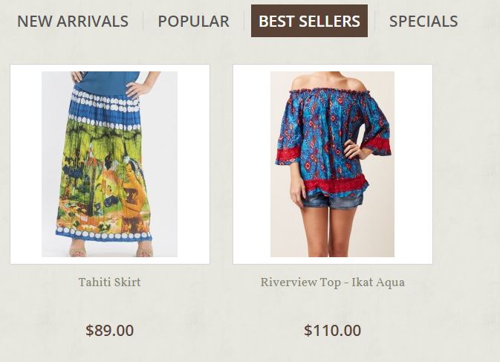Open the Tahiti Skirt product photo
Viewport: 500px width, 362px height.
pyautogui.click(x=110, y=164)
